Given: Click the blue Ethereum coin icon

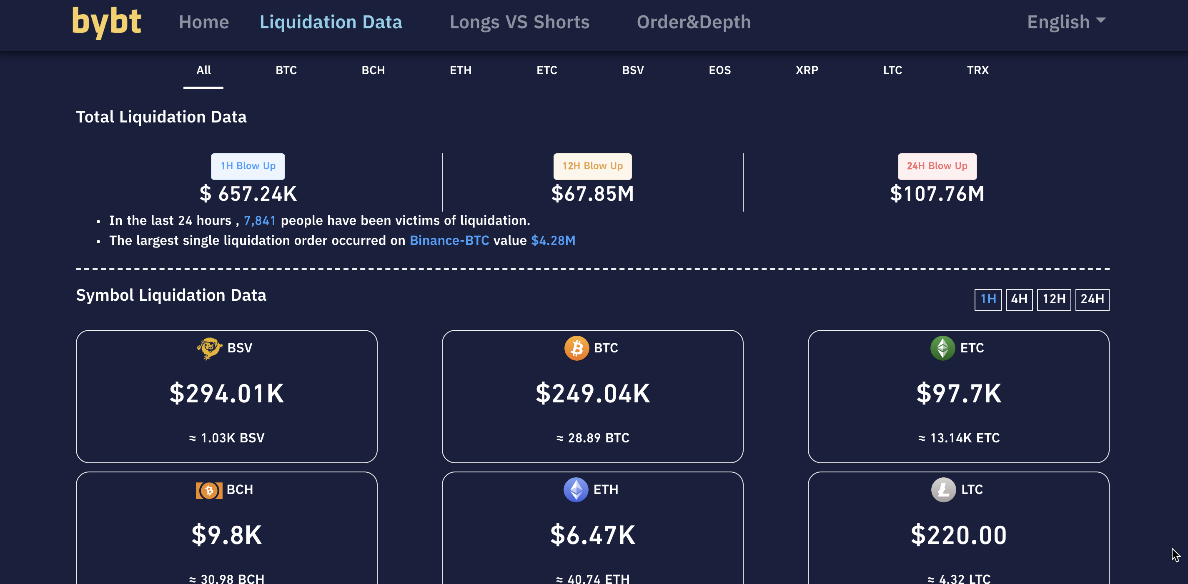Looking at the screenshot, I should coord(576,489).
